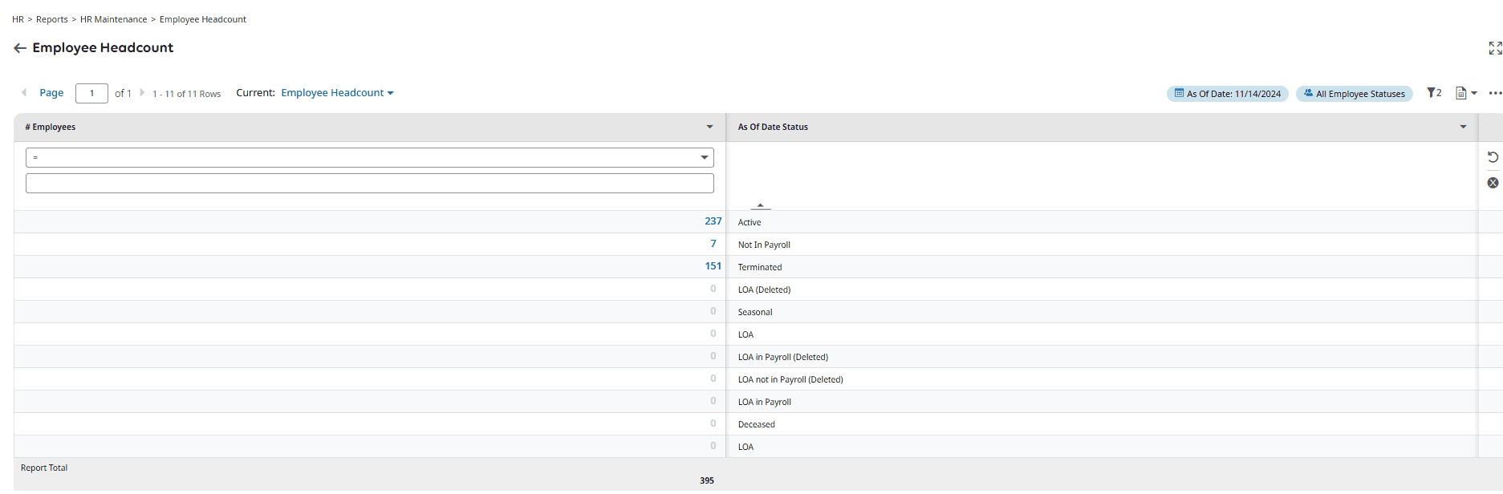Open the As Of Date Status column menu arrow
Screen dimensions: 1503x494
[x=1463, y=127]
